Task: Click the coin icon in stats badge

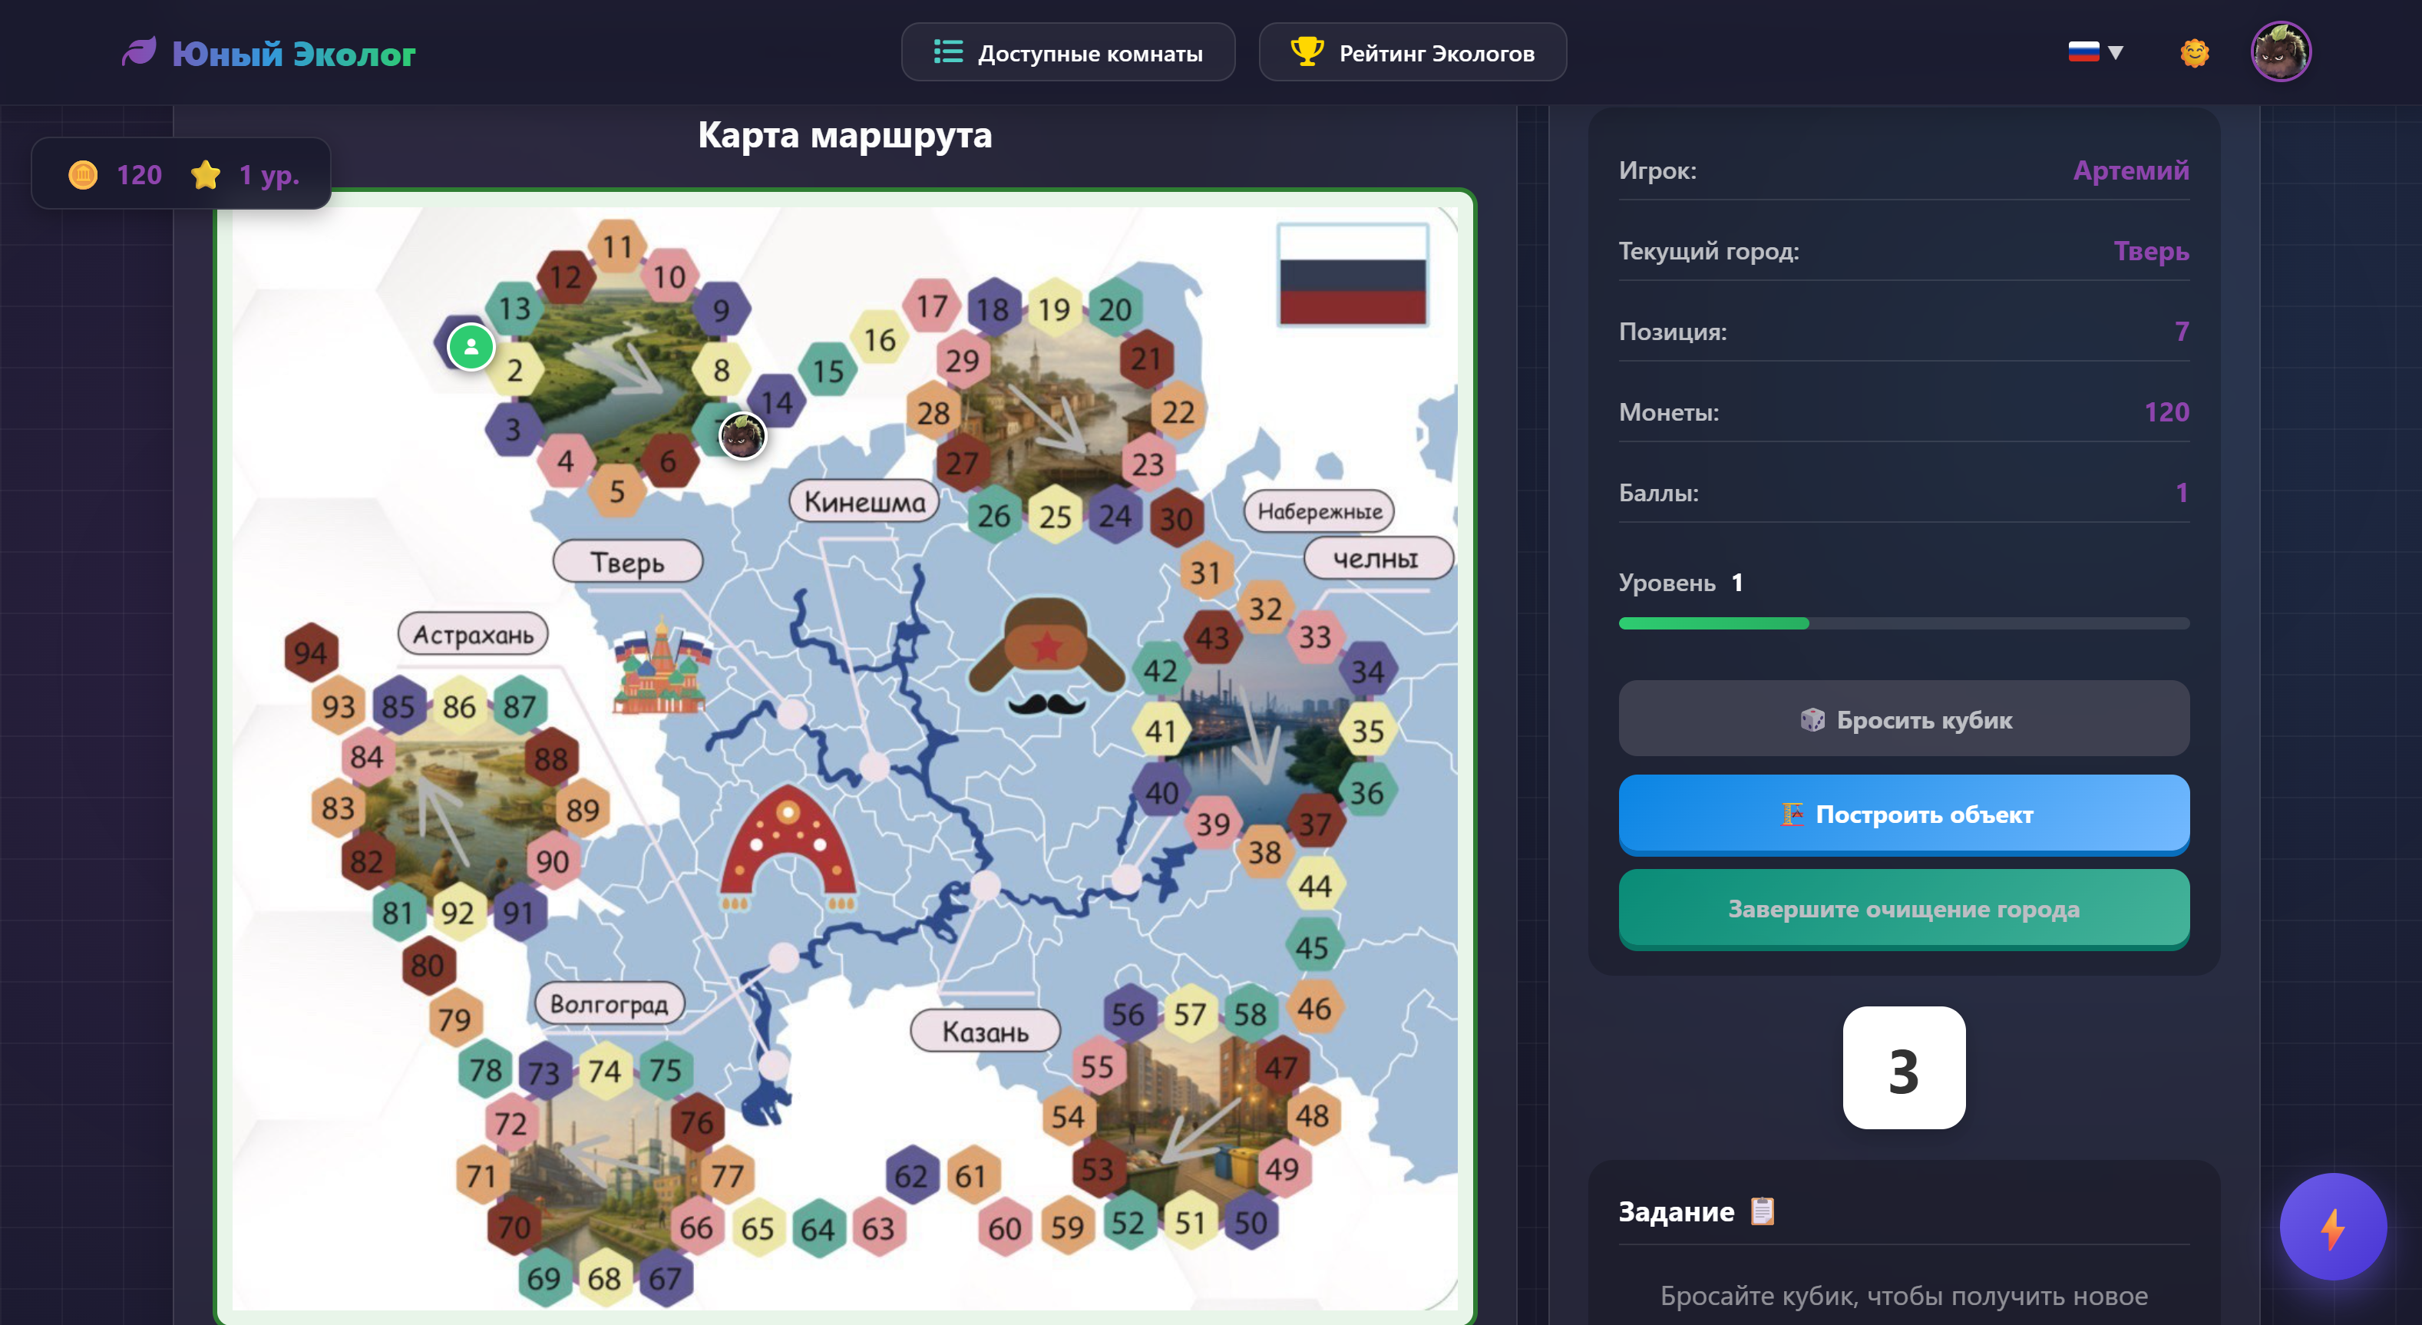Action: coord(83,175)
